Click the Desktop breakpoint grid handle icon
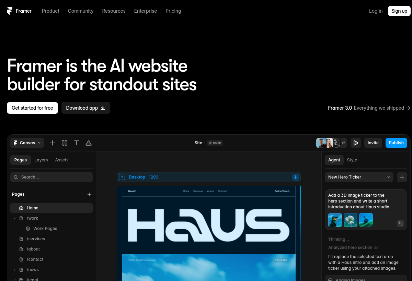This screenshot has height=281, width=412. (x=122, y=177)
